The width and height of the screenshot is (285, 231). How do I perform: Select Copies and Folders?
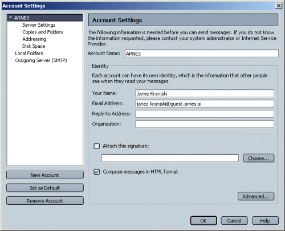coord(43,32)
